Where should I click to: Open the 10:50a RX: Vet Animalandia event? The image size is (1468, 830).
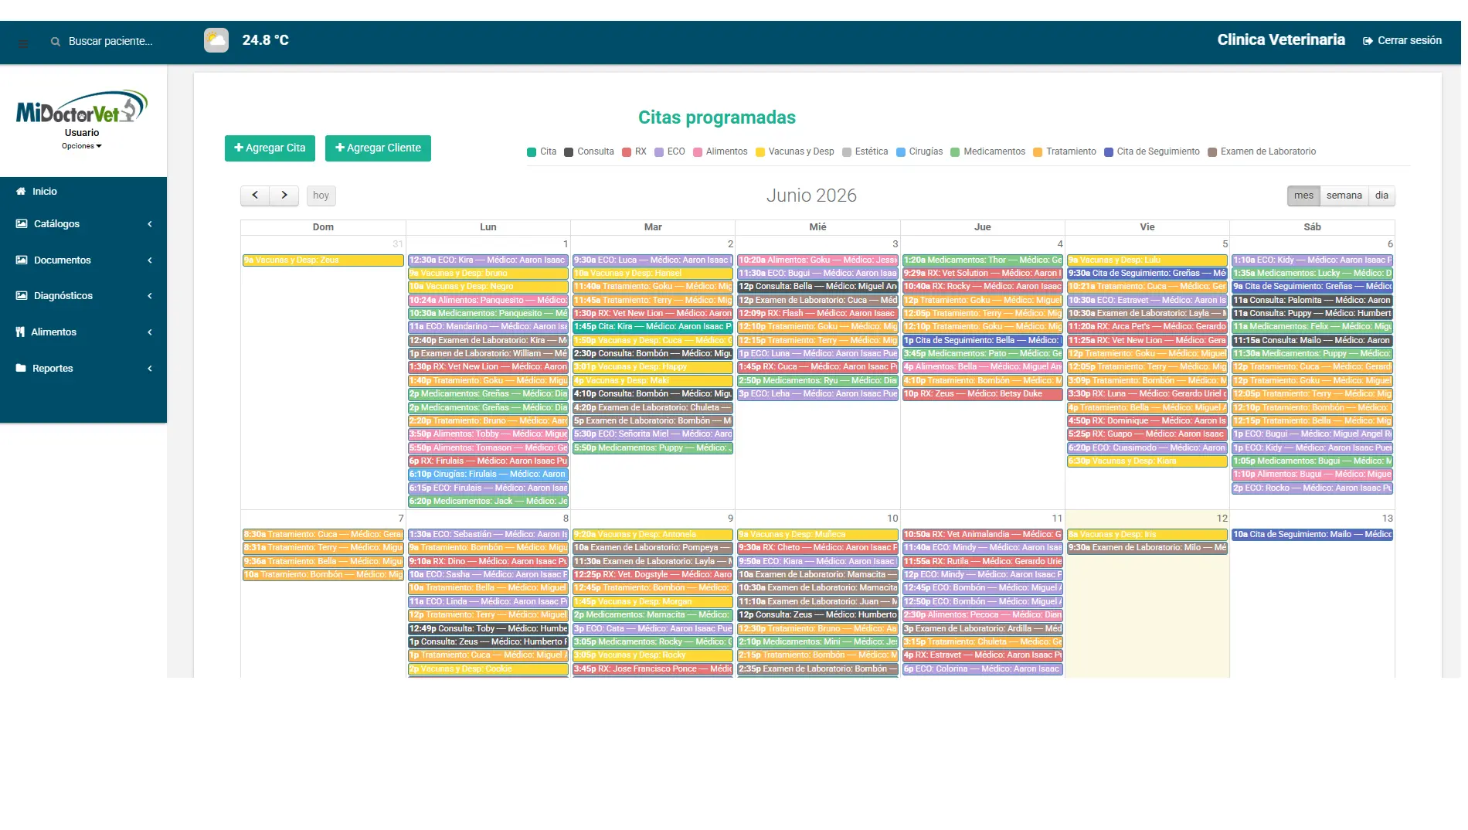coord(983,535)
